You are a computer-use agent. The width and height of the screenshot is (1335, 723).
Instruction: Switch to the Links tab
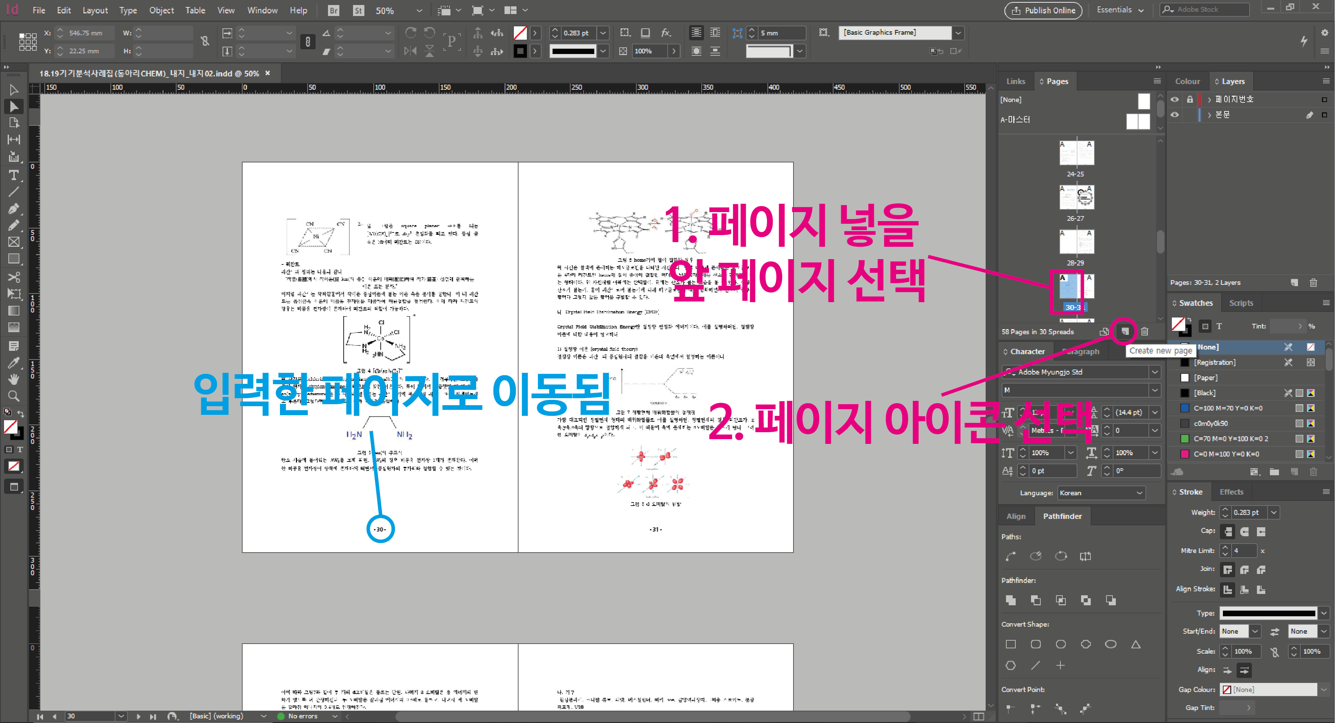(x=1015, y=81)
